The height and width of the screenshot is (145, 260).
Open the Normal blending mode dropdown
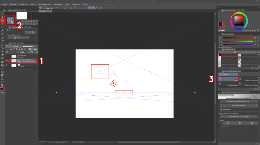click(17, 46)
